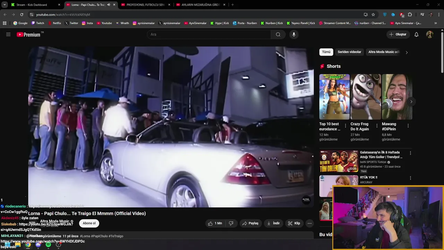
Task: Open options for Top 10 eurodance Short
Action: click(x=345, y=126)
